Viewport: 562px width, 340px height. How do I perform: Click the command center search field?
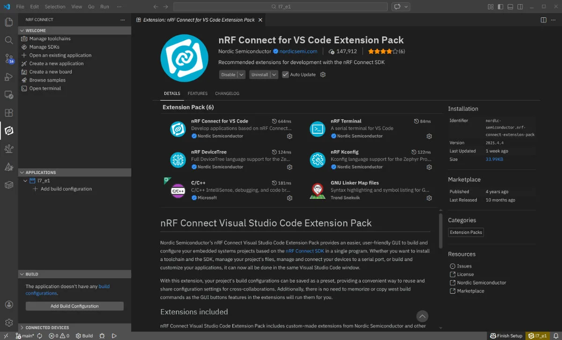pos(280,7)
